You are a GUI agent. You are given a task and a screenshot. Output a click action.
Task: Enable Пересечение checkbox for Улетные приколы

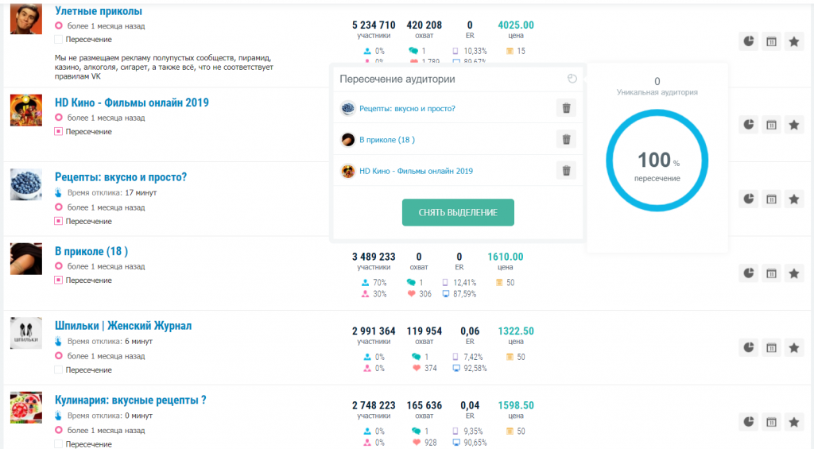58,40
